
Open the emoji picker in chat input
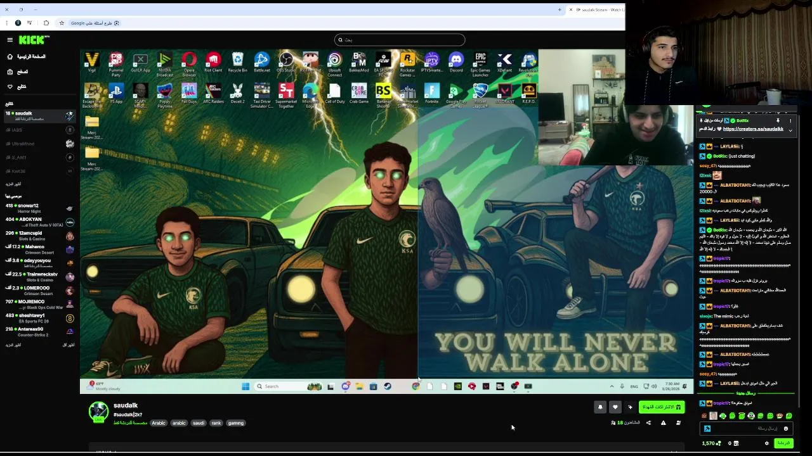click(785, 429)
